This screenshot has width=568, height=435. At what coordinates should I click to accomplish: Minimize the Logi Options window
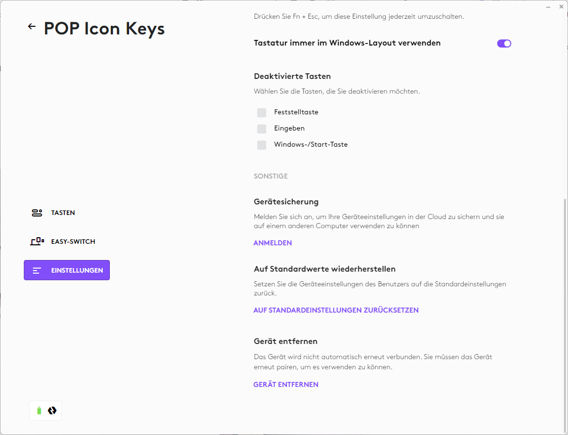point(549,7)
